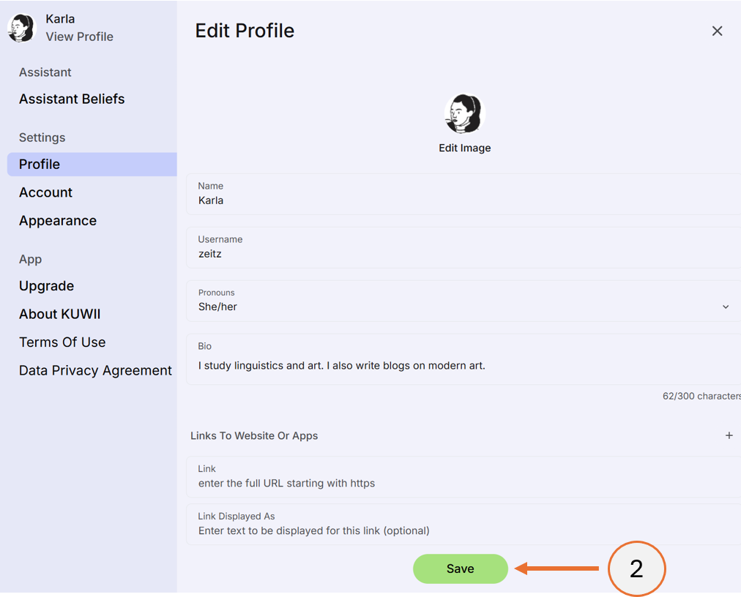The width and height of the screenshot is (741, 597).
Task: Open the Pronouns dropdown
Action: click(x=726, y=306)
